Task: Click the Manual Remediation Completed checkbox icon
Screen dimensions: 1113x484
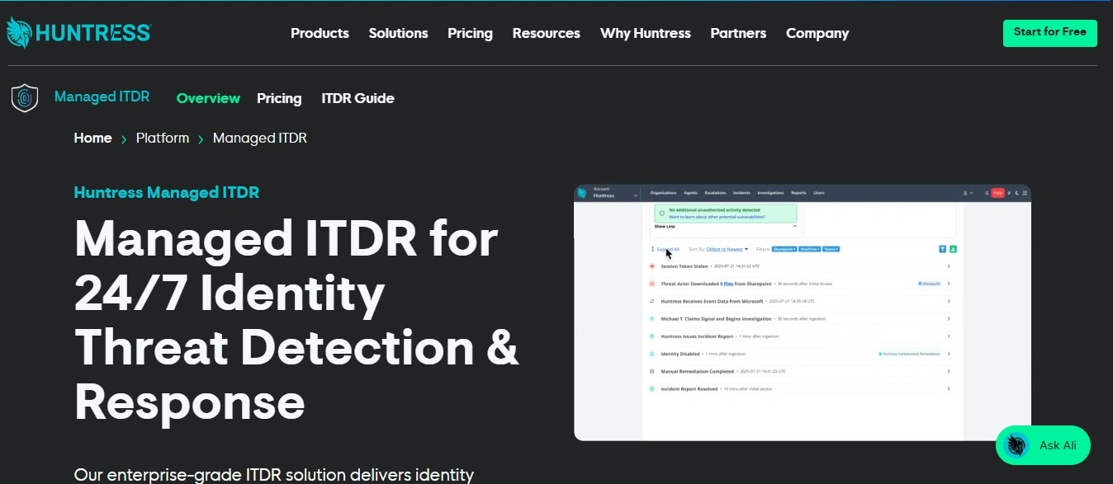Action: 651,372
